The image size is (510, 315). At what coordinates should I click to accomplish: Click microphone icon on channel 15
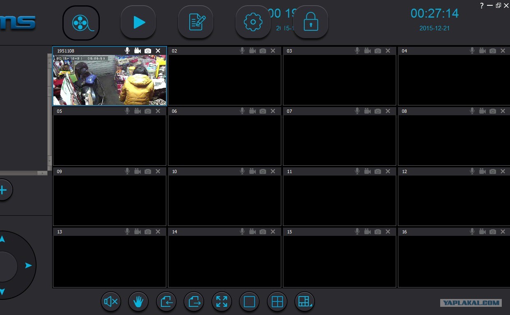(357, 231)
